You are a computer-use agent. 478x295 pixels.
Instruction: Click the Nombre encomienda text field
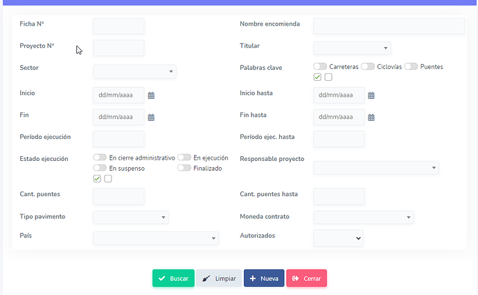click(389, 26)
